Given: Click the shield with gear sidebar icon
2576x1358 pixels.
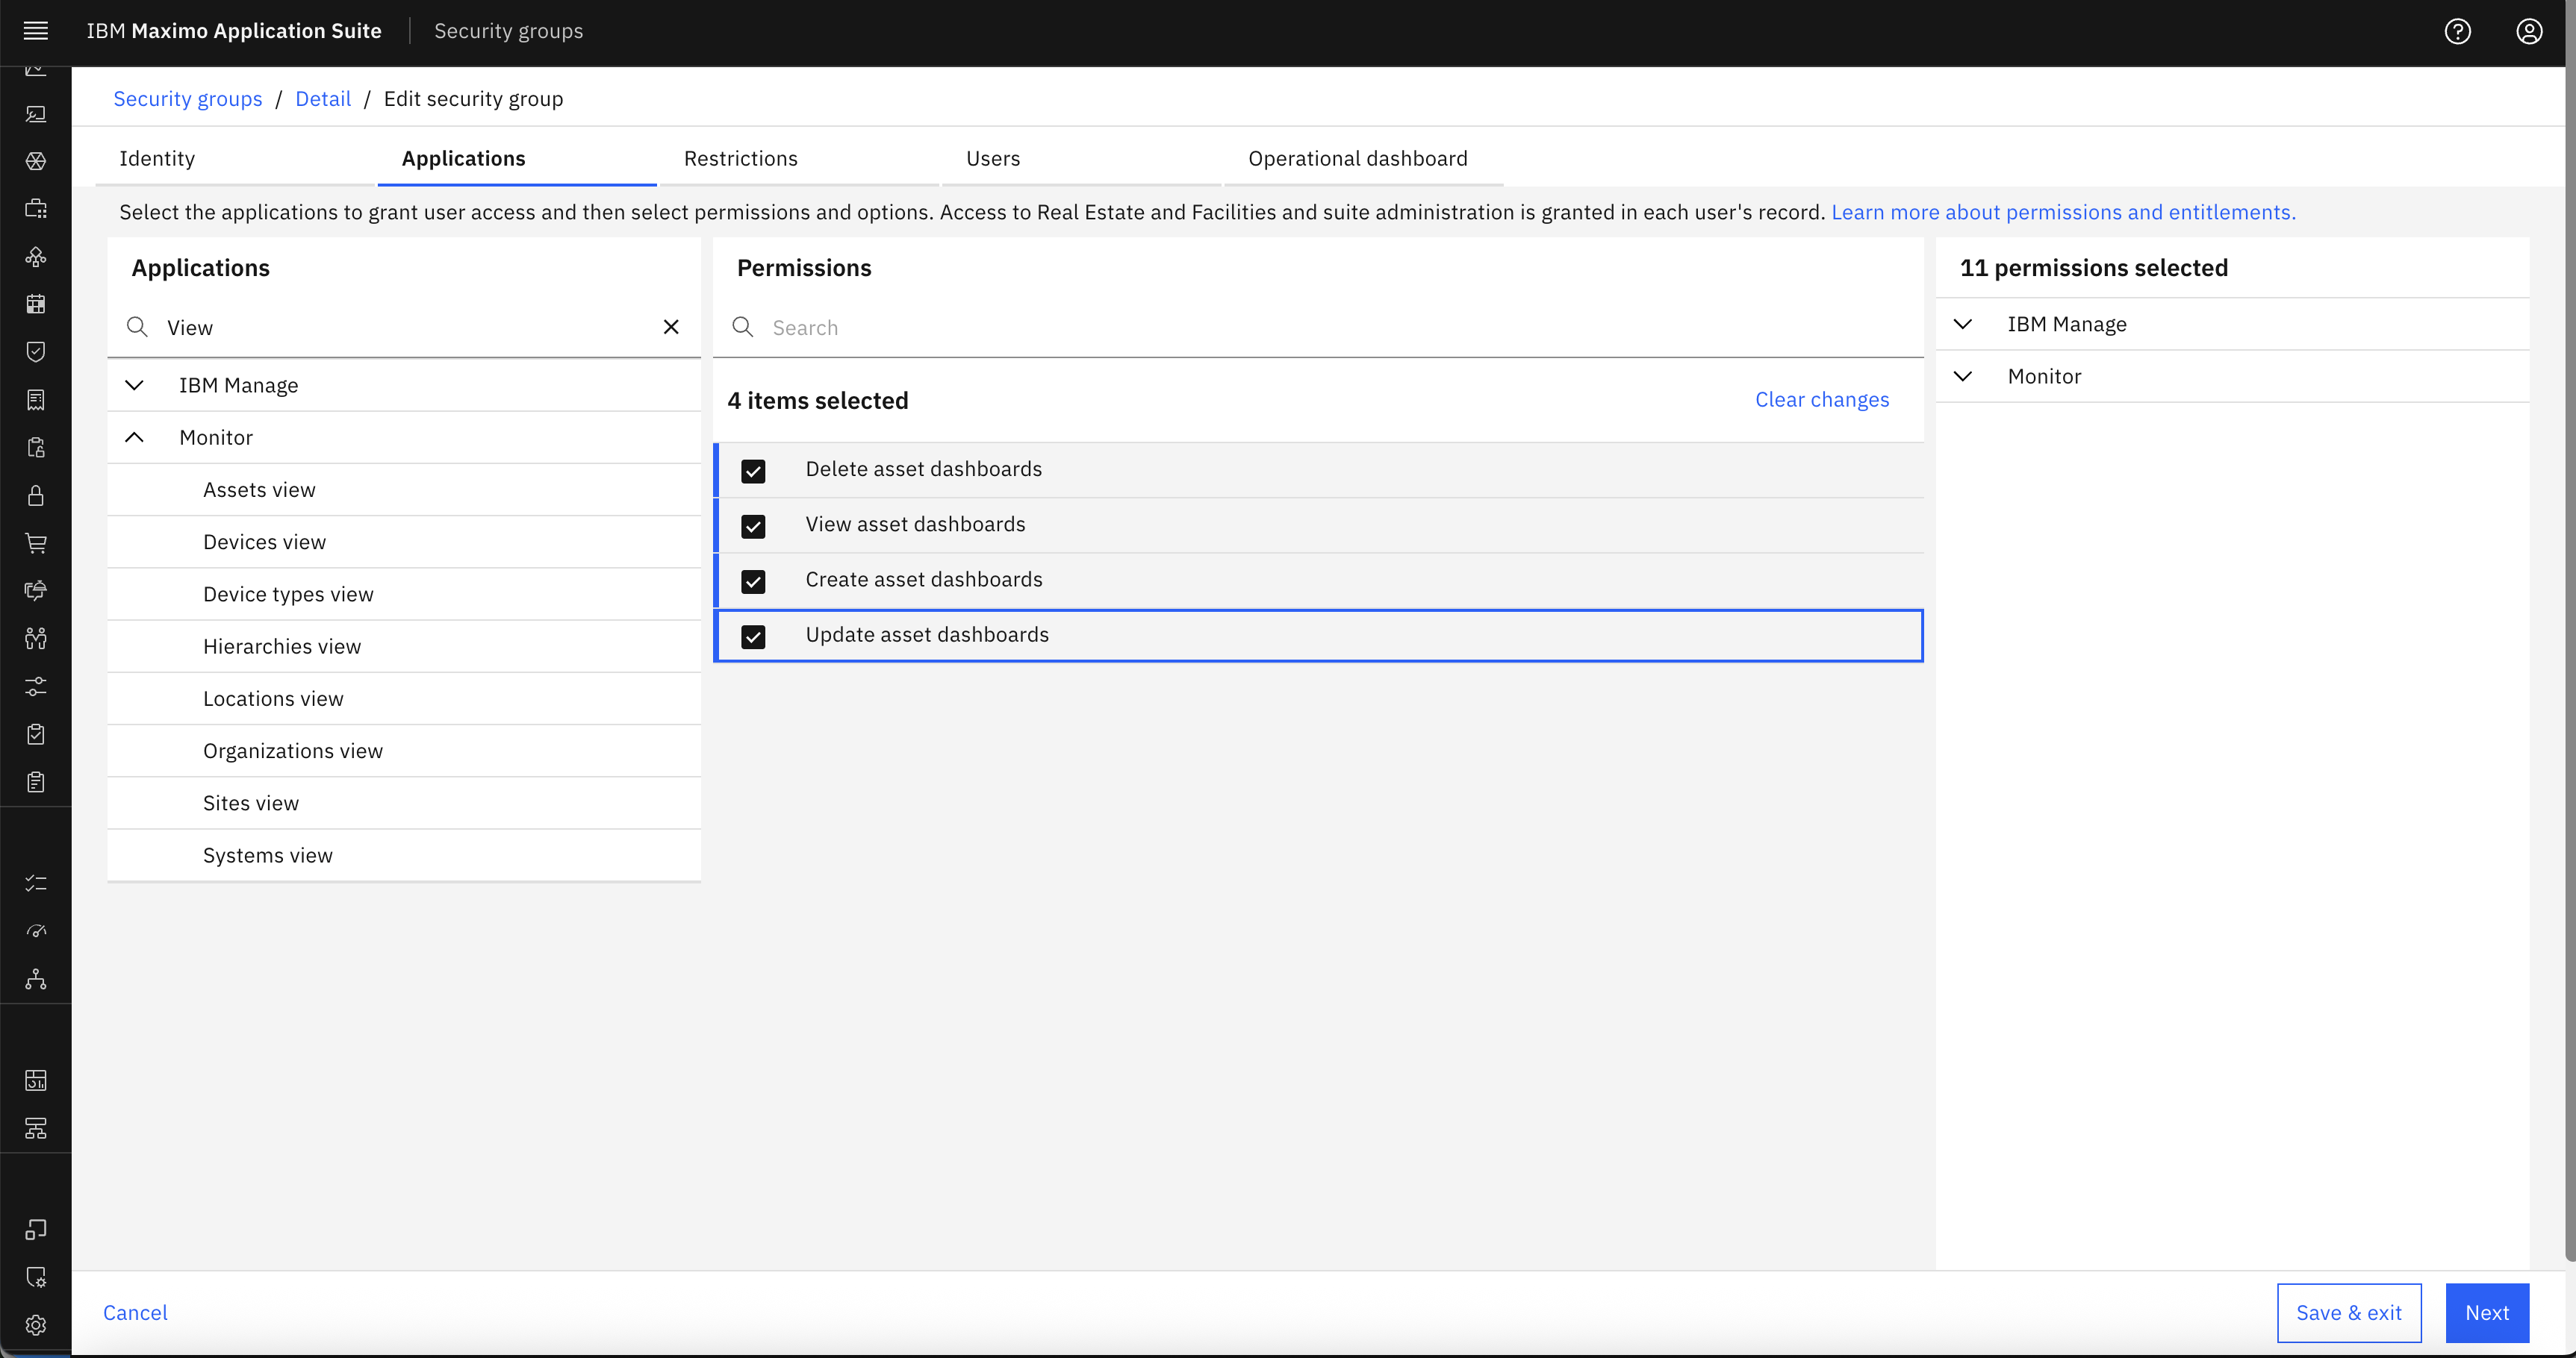Looking at the screenshot, I should click(x=36, y=1277).
